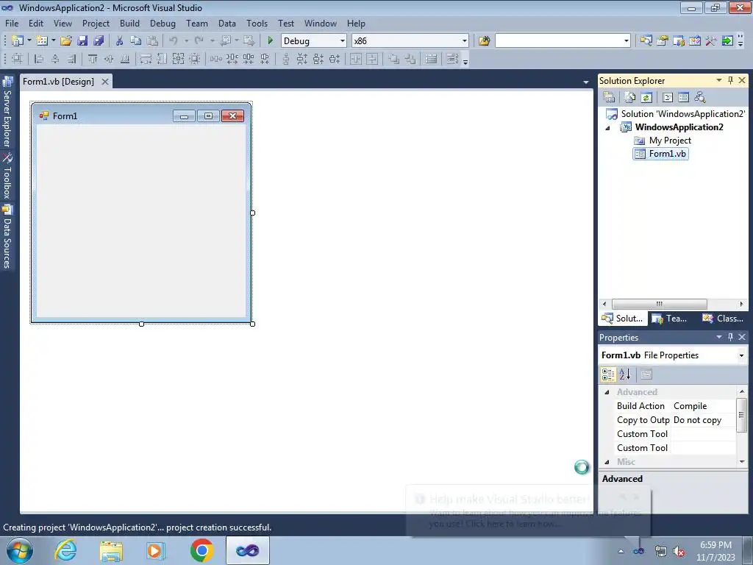Click the Cut scissors icon
The height and width of the screenshot is (565, 753).
pyautogui.click(x=120, y=41)
